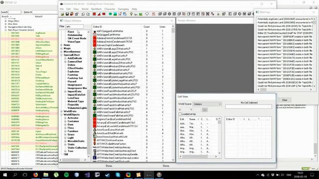Open the Help menu
The image size is (319, 179).
[x=134, y=9]
